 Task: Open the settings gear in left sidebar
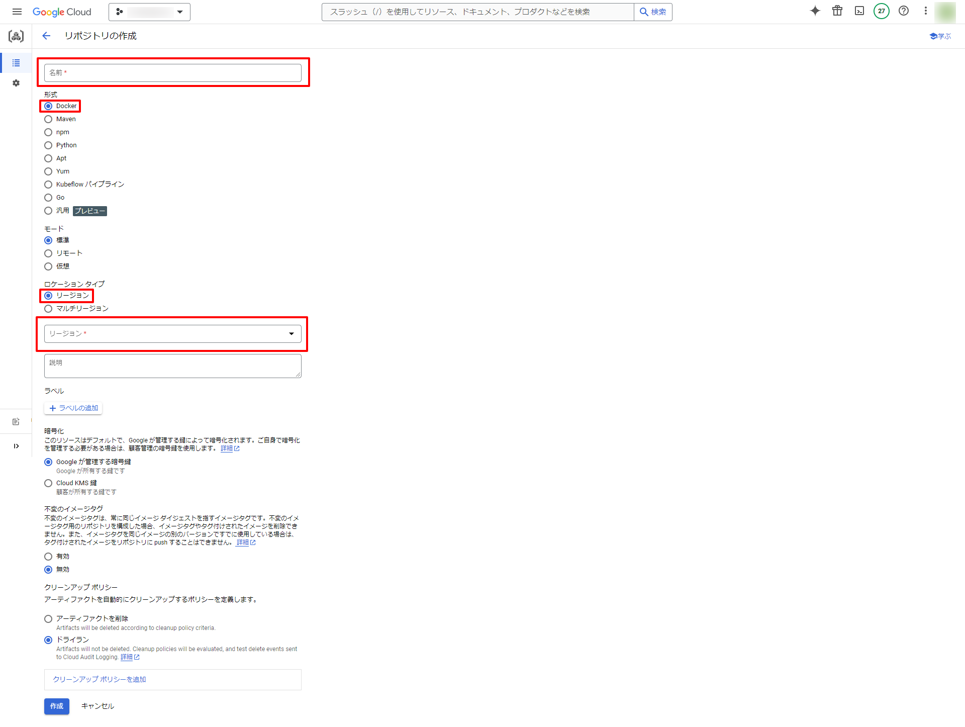[16, 83]
